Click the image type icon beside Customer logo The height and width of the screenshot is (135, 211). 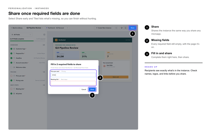coord(14,49)
